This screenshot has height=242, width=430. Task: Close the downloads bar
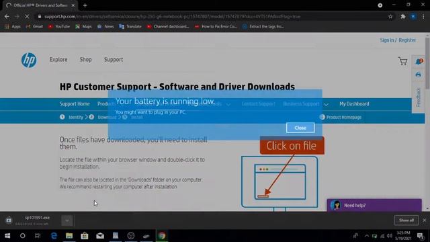(x=425, y=220)
